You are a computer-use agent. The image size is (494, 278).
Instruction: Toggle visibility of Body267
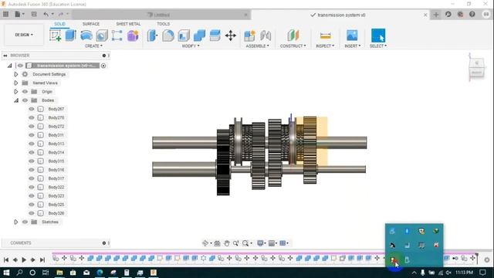[x=32, y=109]
